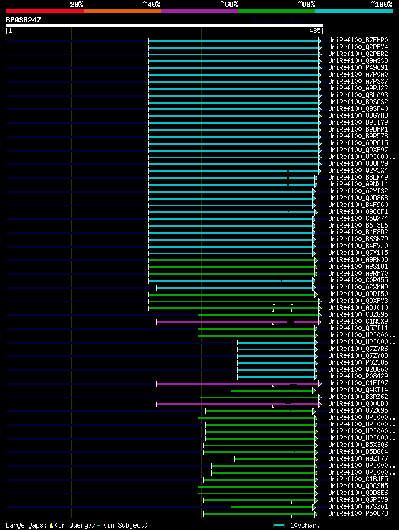Select the UniRef100_B9DHP1 label
The width and height of the screenshot is (399, 530).
pyautogui.click(x=358, y=130)
